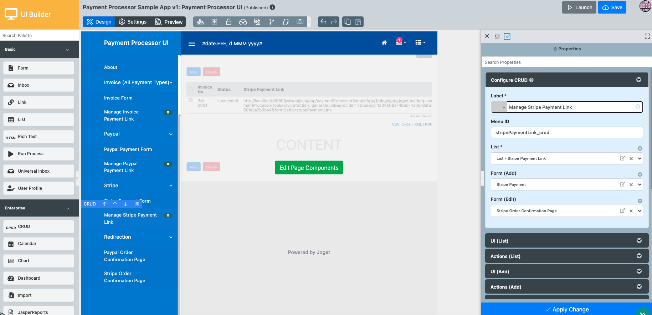
Task: Switch to the Design tab
Action: click(x=99, y=22)
